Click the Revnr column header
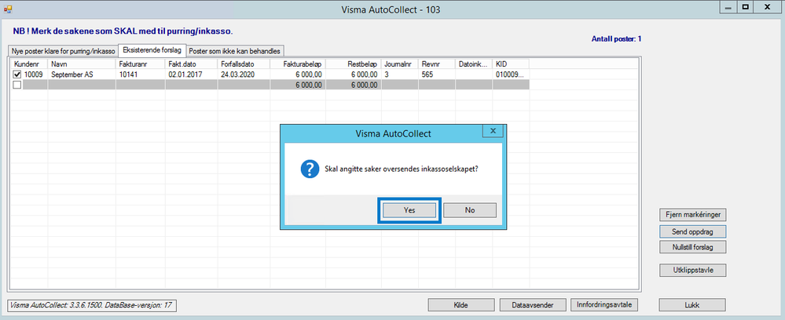 pyautogui.click(x=437, y=64)
